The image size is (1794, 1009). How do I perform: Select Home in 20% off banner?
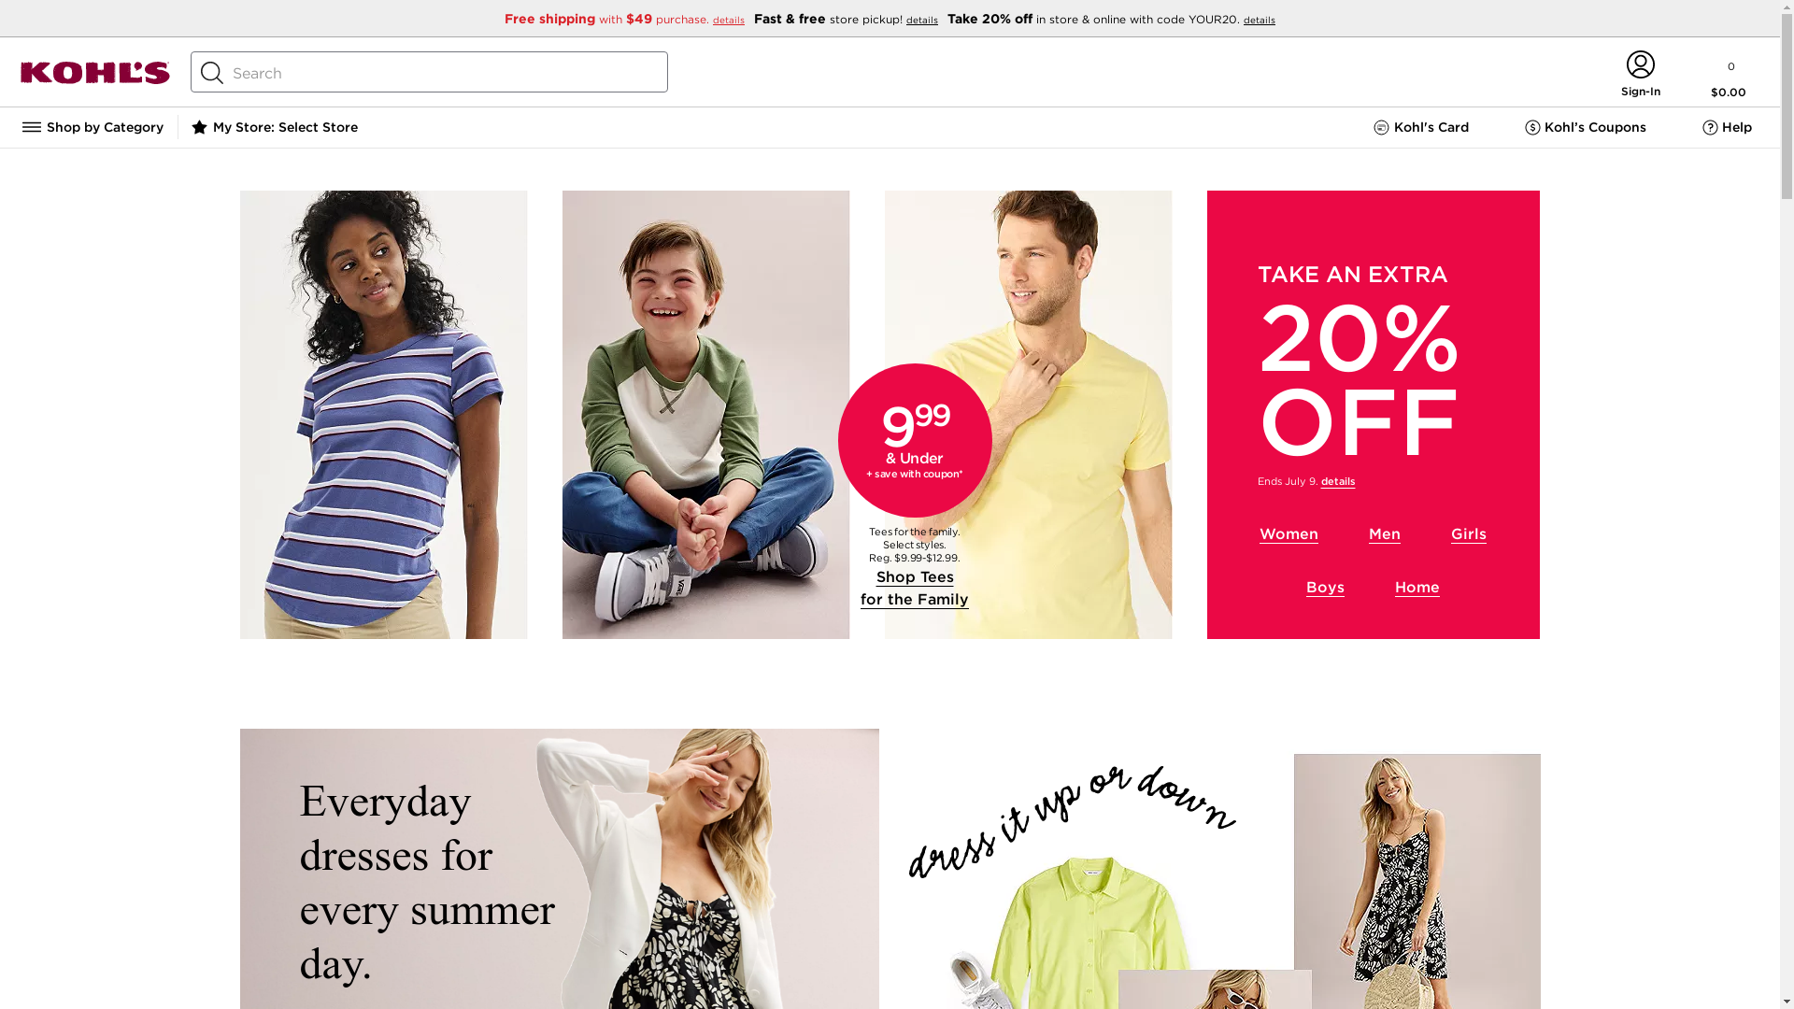[1417, 588]
